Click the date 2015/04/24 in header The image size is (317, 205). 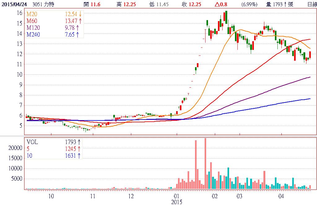[x=14, y=5]
